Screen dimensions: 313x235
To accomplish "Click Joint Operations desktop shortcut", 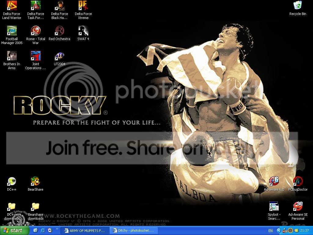I will (x=35, y=60).
